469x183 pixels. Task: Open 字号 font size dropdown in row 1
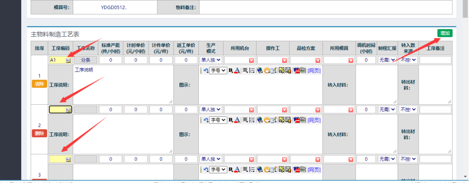pyautogui.click(x=218, y=70)
